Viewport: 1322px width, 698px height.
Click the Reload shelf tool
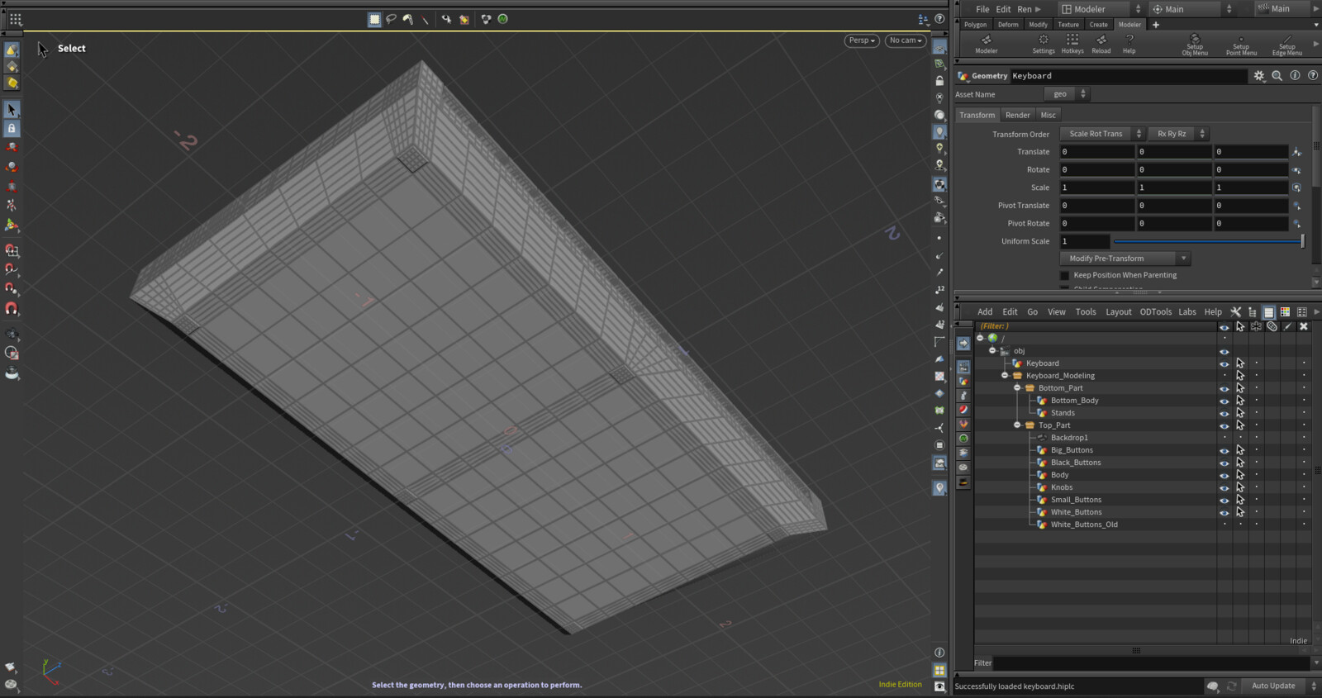(1101, 44)
